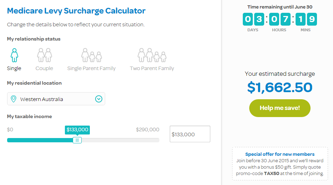Click the income slider handle
Image resolution: width=333 pixels, height=185 pixels.
coord(77,140)
